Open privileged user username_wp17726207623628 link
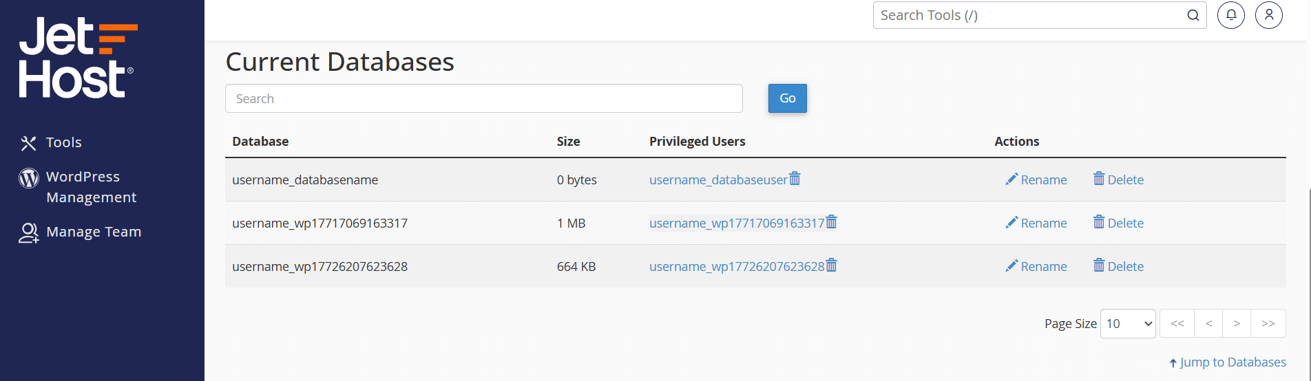The image size is (1311, 381). point(737,266)
